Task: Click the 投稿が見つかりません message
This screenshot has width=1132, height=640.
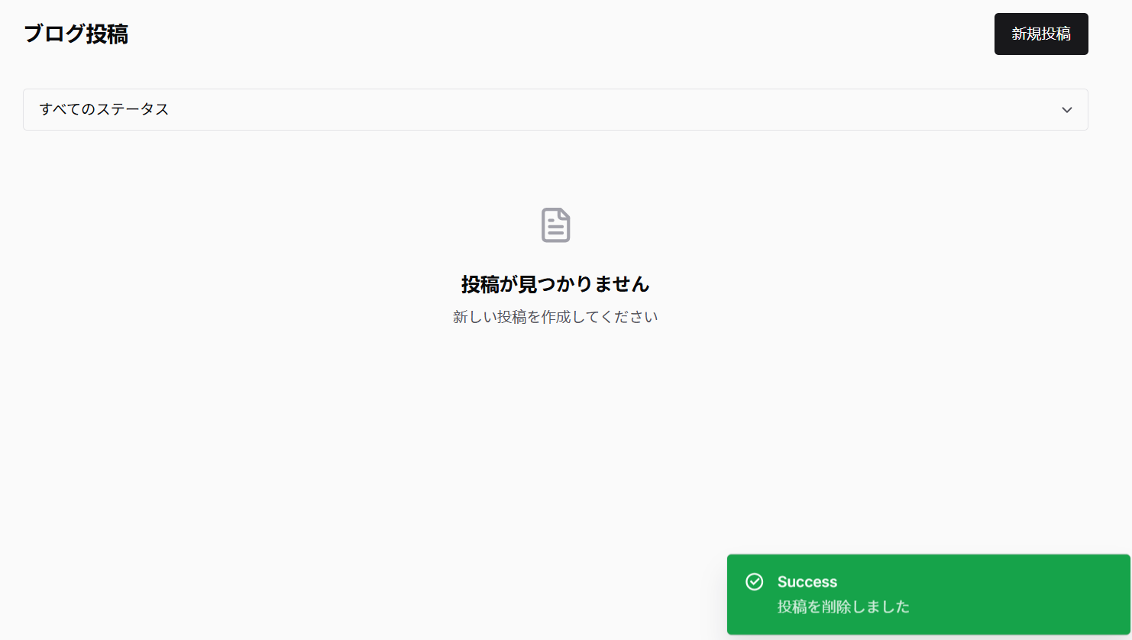Action: [x=555, y=283]
